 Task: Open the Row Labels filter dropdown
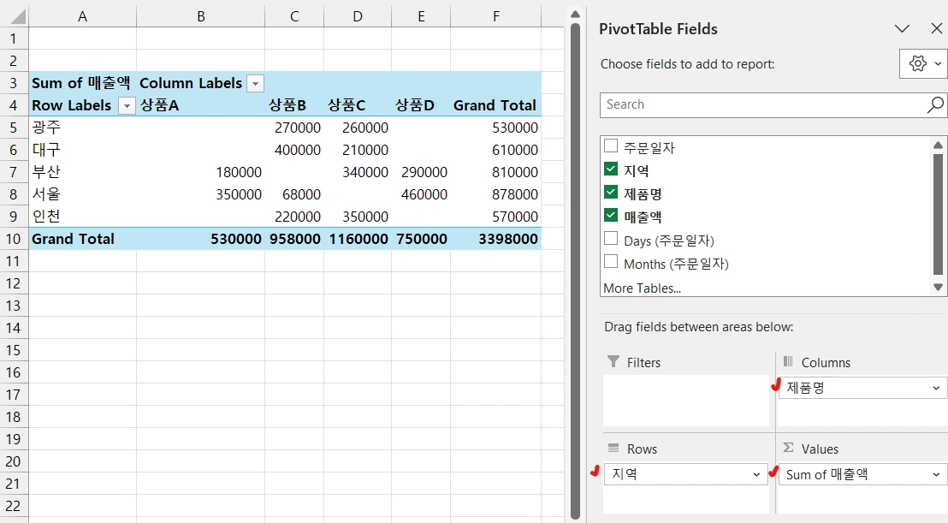pos(127,106)
